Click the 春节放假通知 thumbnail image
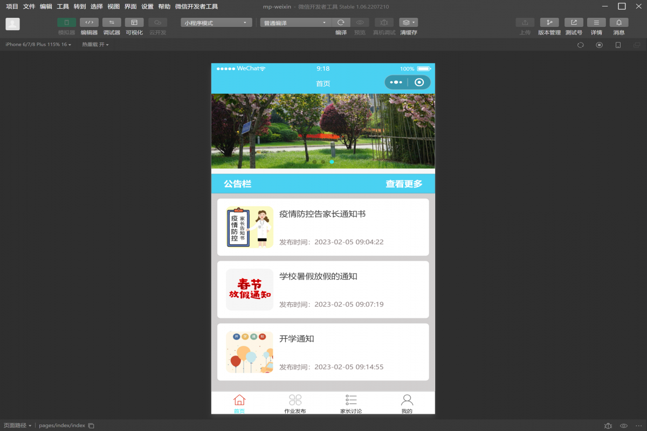The image size is (647, 431). tap(249, 289)
